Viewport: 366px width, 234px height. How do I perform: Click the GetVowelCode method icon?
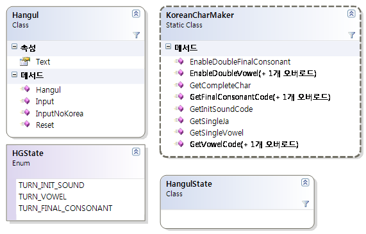point(179,144)
